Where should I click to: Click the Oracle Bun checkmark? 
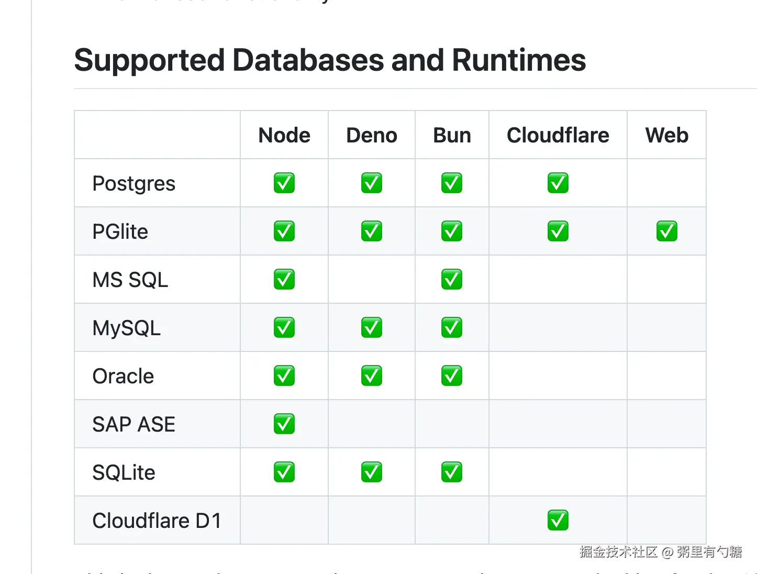[x=452, y=376]
